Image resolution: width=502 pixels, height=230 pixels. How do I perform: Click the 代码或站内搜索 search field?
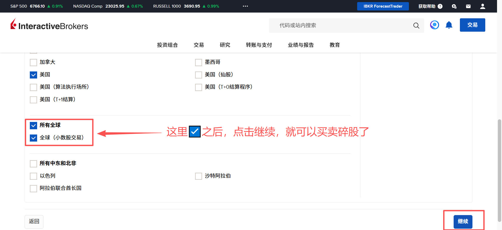tap(340, 25)
